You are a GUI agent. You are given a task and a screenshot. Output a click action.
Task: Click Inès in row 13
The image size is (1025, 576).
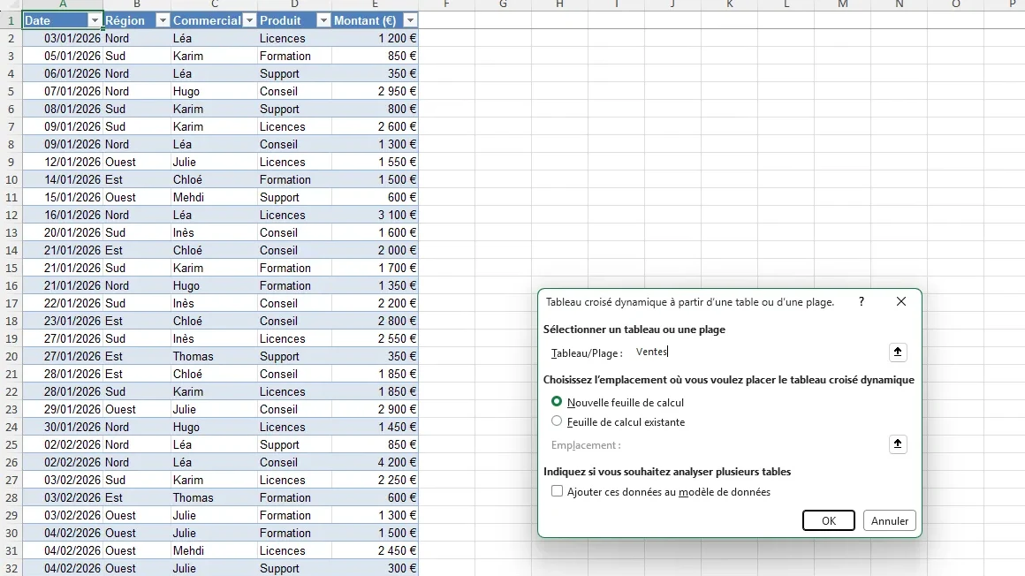[214, 232]
